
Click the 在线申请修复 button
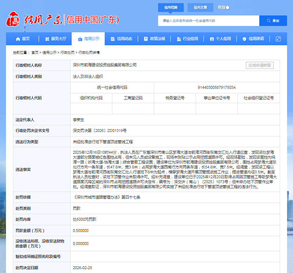click(260, 65)
